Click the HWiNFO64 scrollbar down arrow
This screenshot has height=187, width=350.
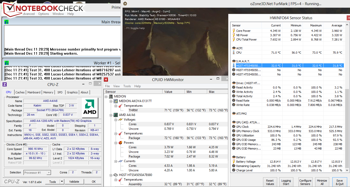point(347,170)
